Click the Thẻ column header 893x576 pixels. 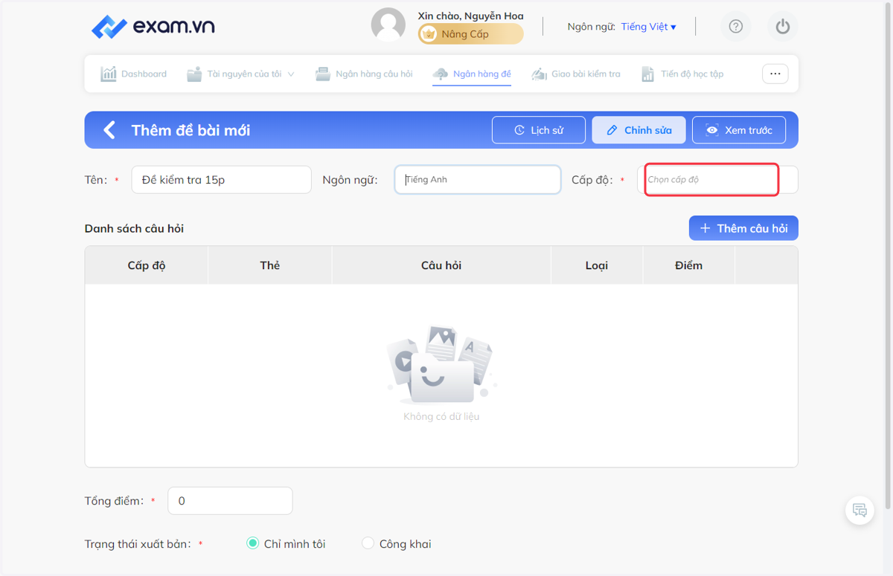pos(270,265)
